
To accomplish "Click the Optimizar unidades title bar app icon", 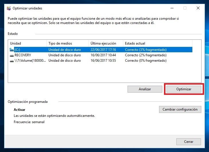I will 9,8.
